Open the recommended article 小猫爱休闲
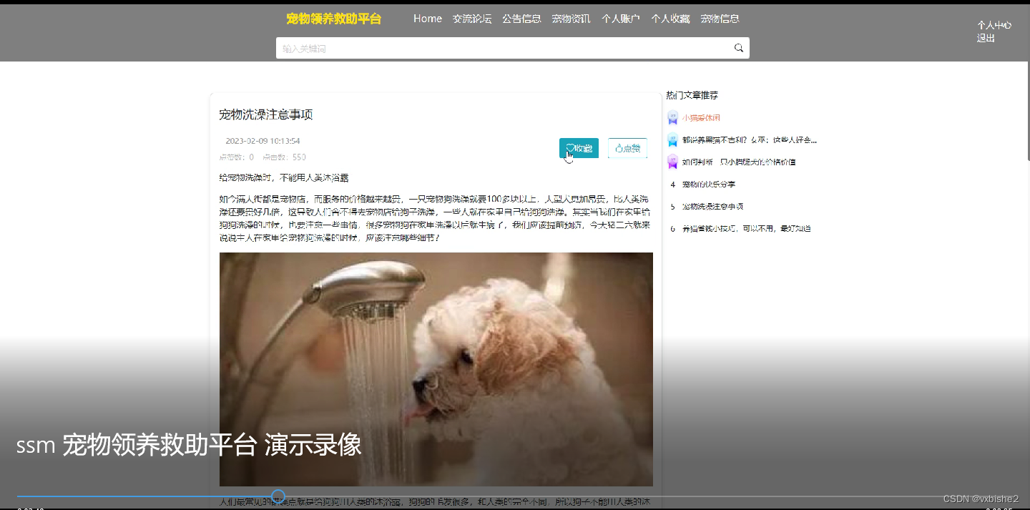The height and width of the screenshot is (510, 1030). (701, 117)
